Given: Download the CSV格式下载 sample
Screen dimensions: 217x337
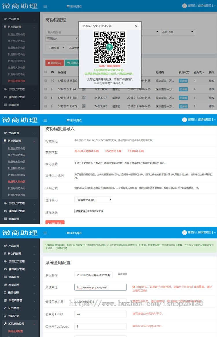Looking at the screenshot, I should [113, 151].
